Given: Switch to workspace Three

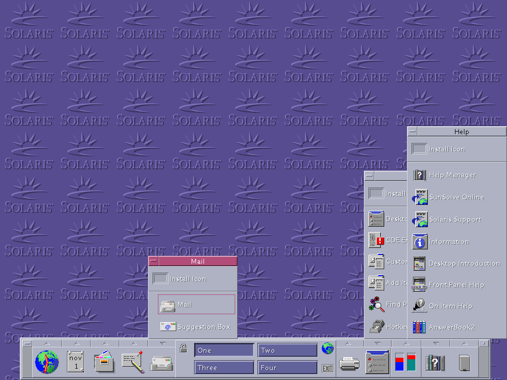Looking at the screenshot, I should (224, 368).
